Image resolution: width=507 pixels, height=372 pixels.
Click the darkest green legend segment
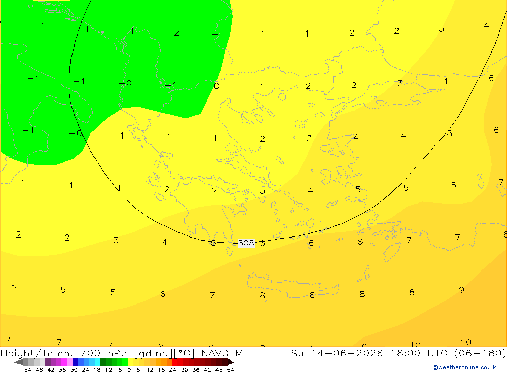point(103,362)
